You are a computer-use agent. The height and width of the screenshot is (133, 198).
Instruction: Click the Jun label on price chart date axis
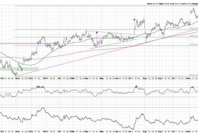(x=117, y=78)
